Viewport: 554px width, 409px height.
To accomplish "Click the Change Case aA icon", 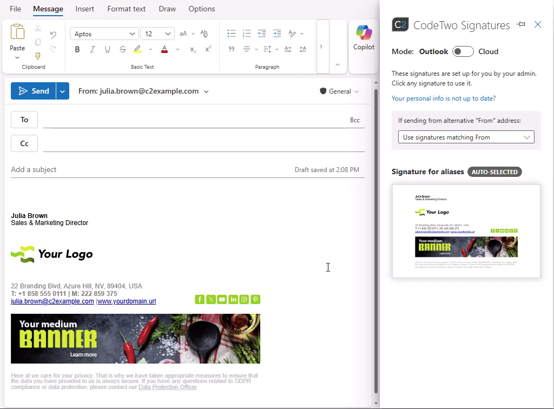I will pyautogui.click(x=183, y=34).
